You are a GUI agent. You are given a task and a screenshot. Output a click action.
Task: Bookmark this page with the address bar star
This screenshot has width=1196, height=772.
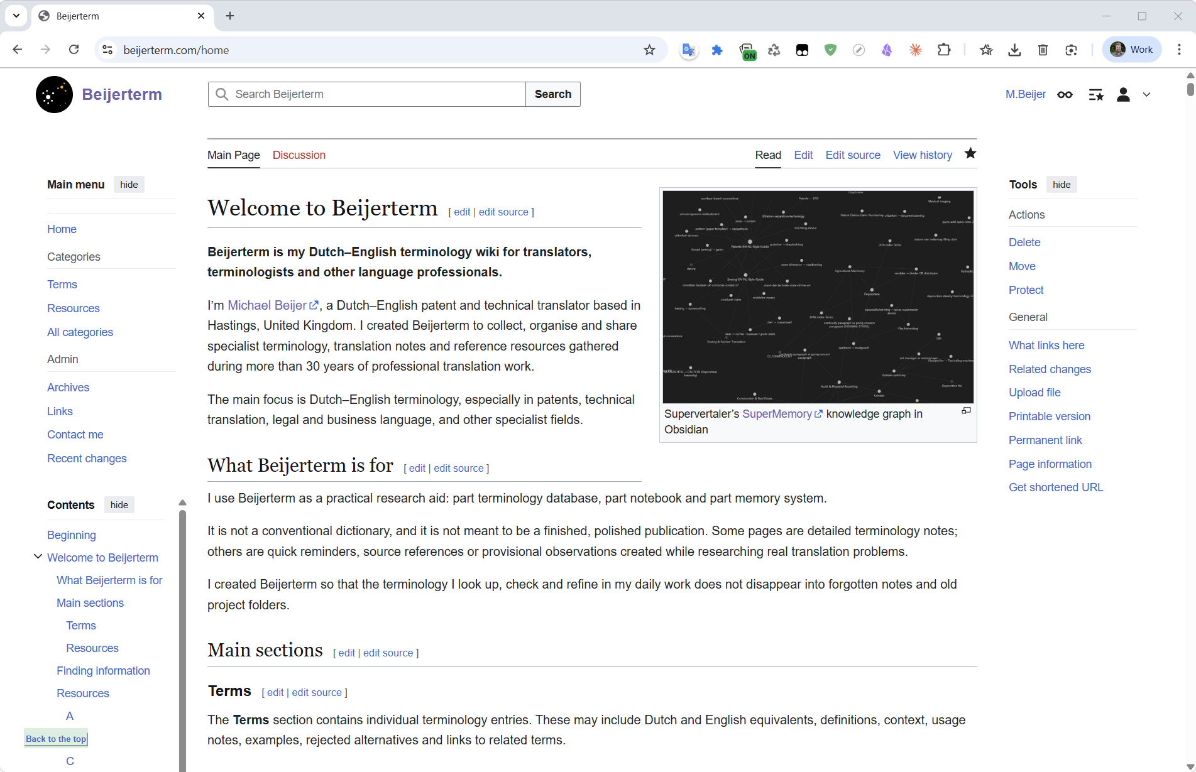tap(649, 50)
